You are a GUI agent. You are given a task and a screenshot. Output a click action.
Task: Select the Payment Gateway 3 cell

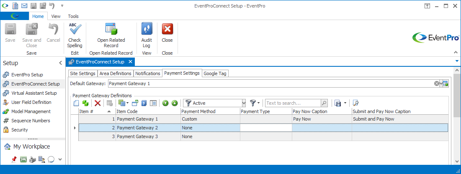tap(148, 136)
